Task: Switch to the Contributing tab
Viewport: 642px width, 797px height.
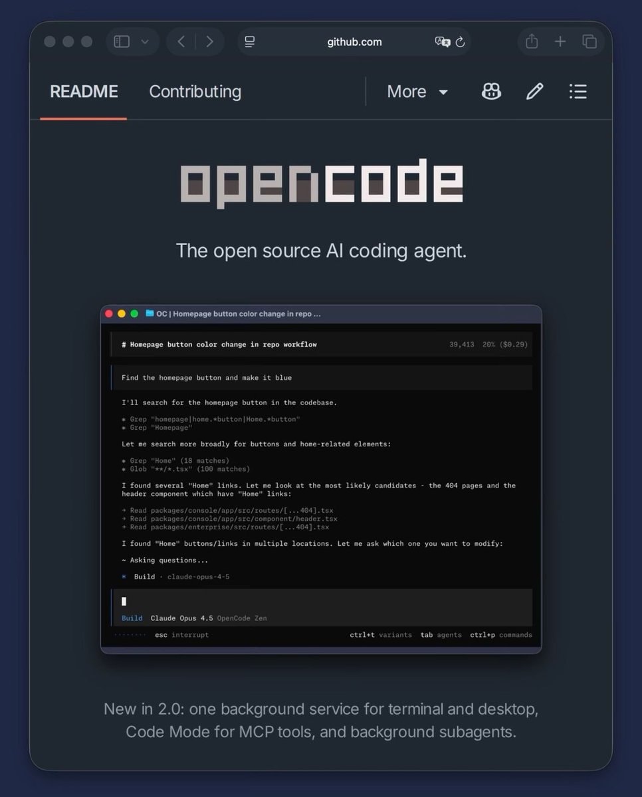Action: [195, 92]
